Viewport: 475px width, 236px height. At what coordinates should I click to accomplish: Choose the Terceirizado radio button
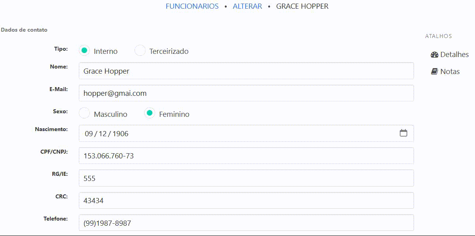point(140,51)
